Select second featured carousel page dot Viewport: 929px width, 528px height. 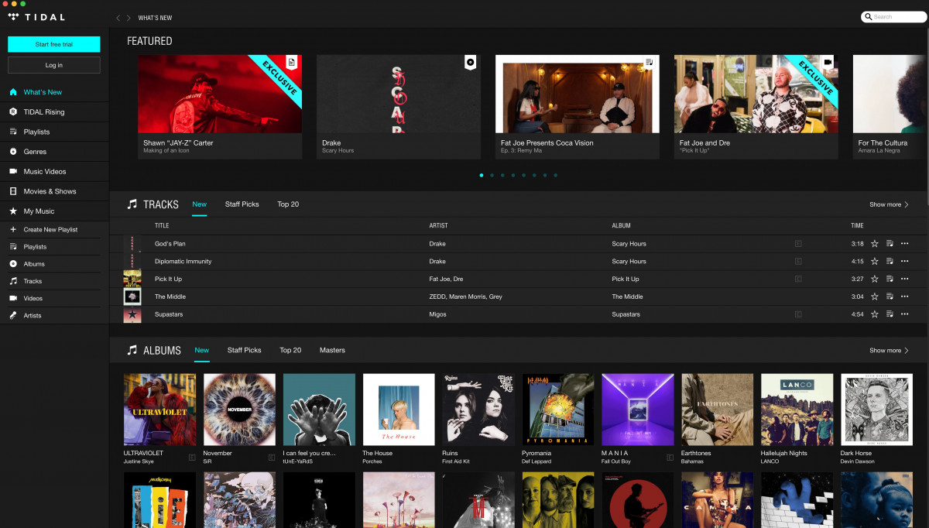coord(492,176)
